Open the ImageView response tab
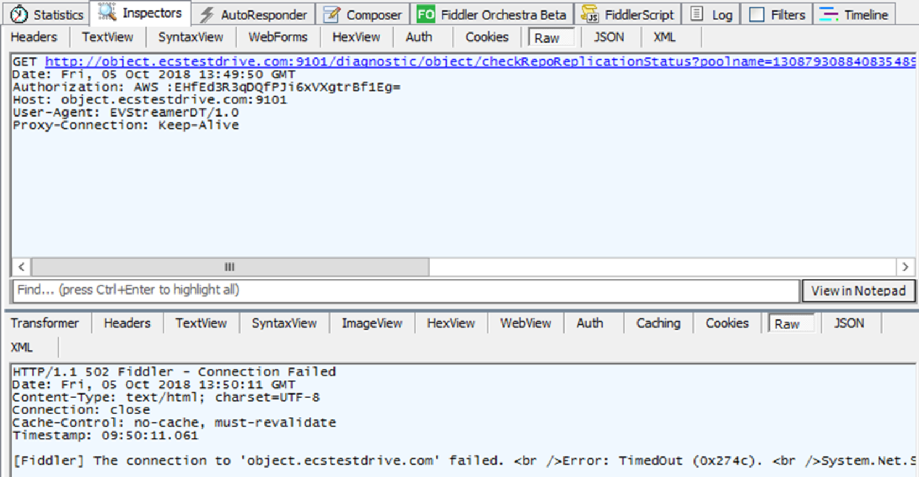919x478 pixels. tap(372, 323)
